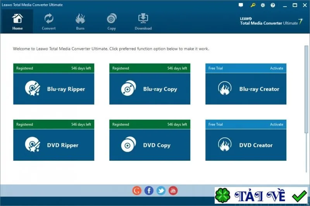Click the Google Plus social icon
Viewport: 310px width, 206px height.
(x=137, y=191)
